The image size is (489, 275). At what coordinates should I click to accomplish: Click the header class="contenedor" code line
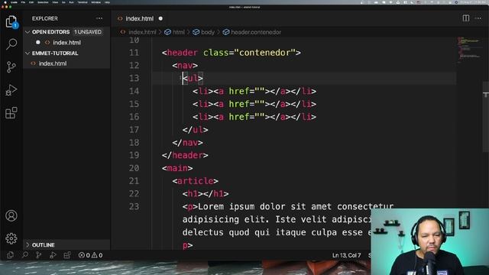(232, 53)
